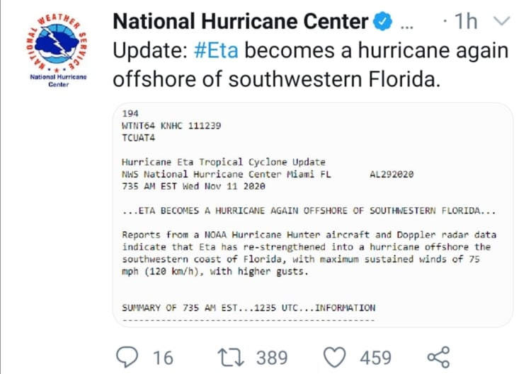Click the "Hurricane Eta Tropical Cyclone Update" bulletin line
Screen dimensions: 531x374
coord(223,162)
